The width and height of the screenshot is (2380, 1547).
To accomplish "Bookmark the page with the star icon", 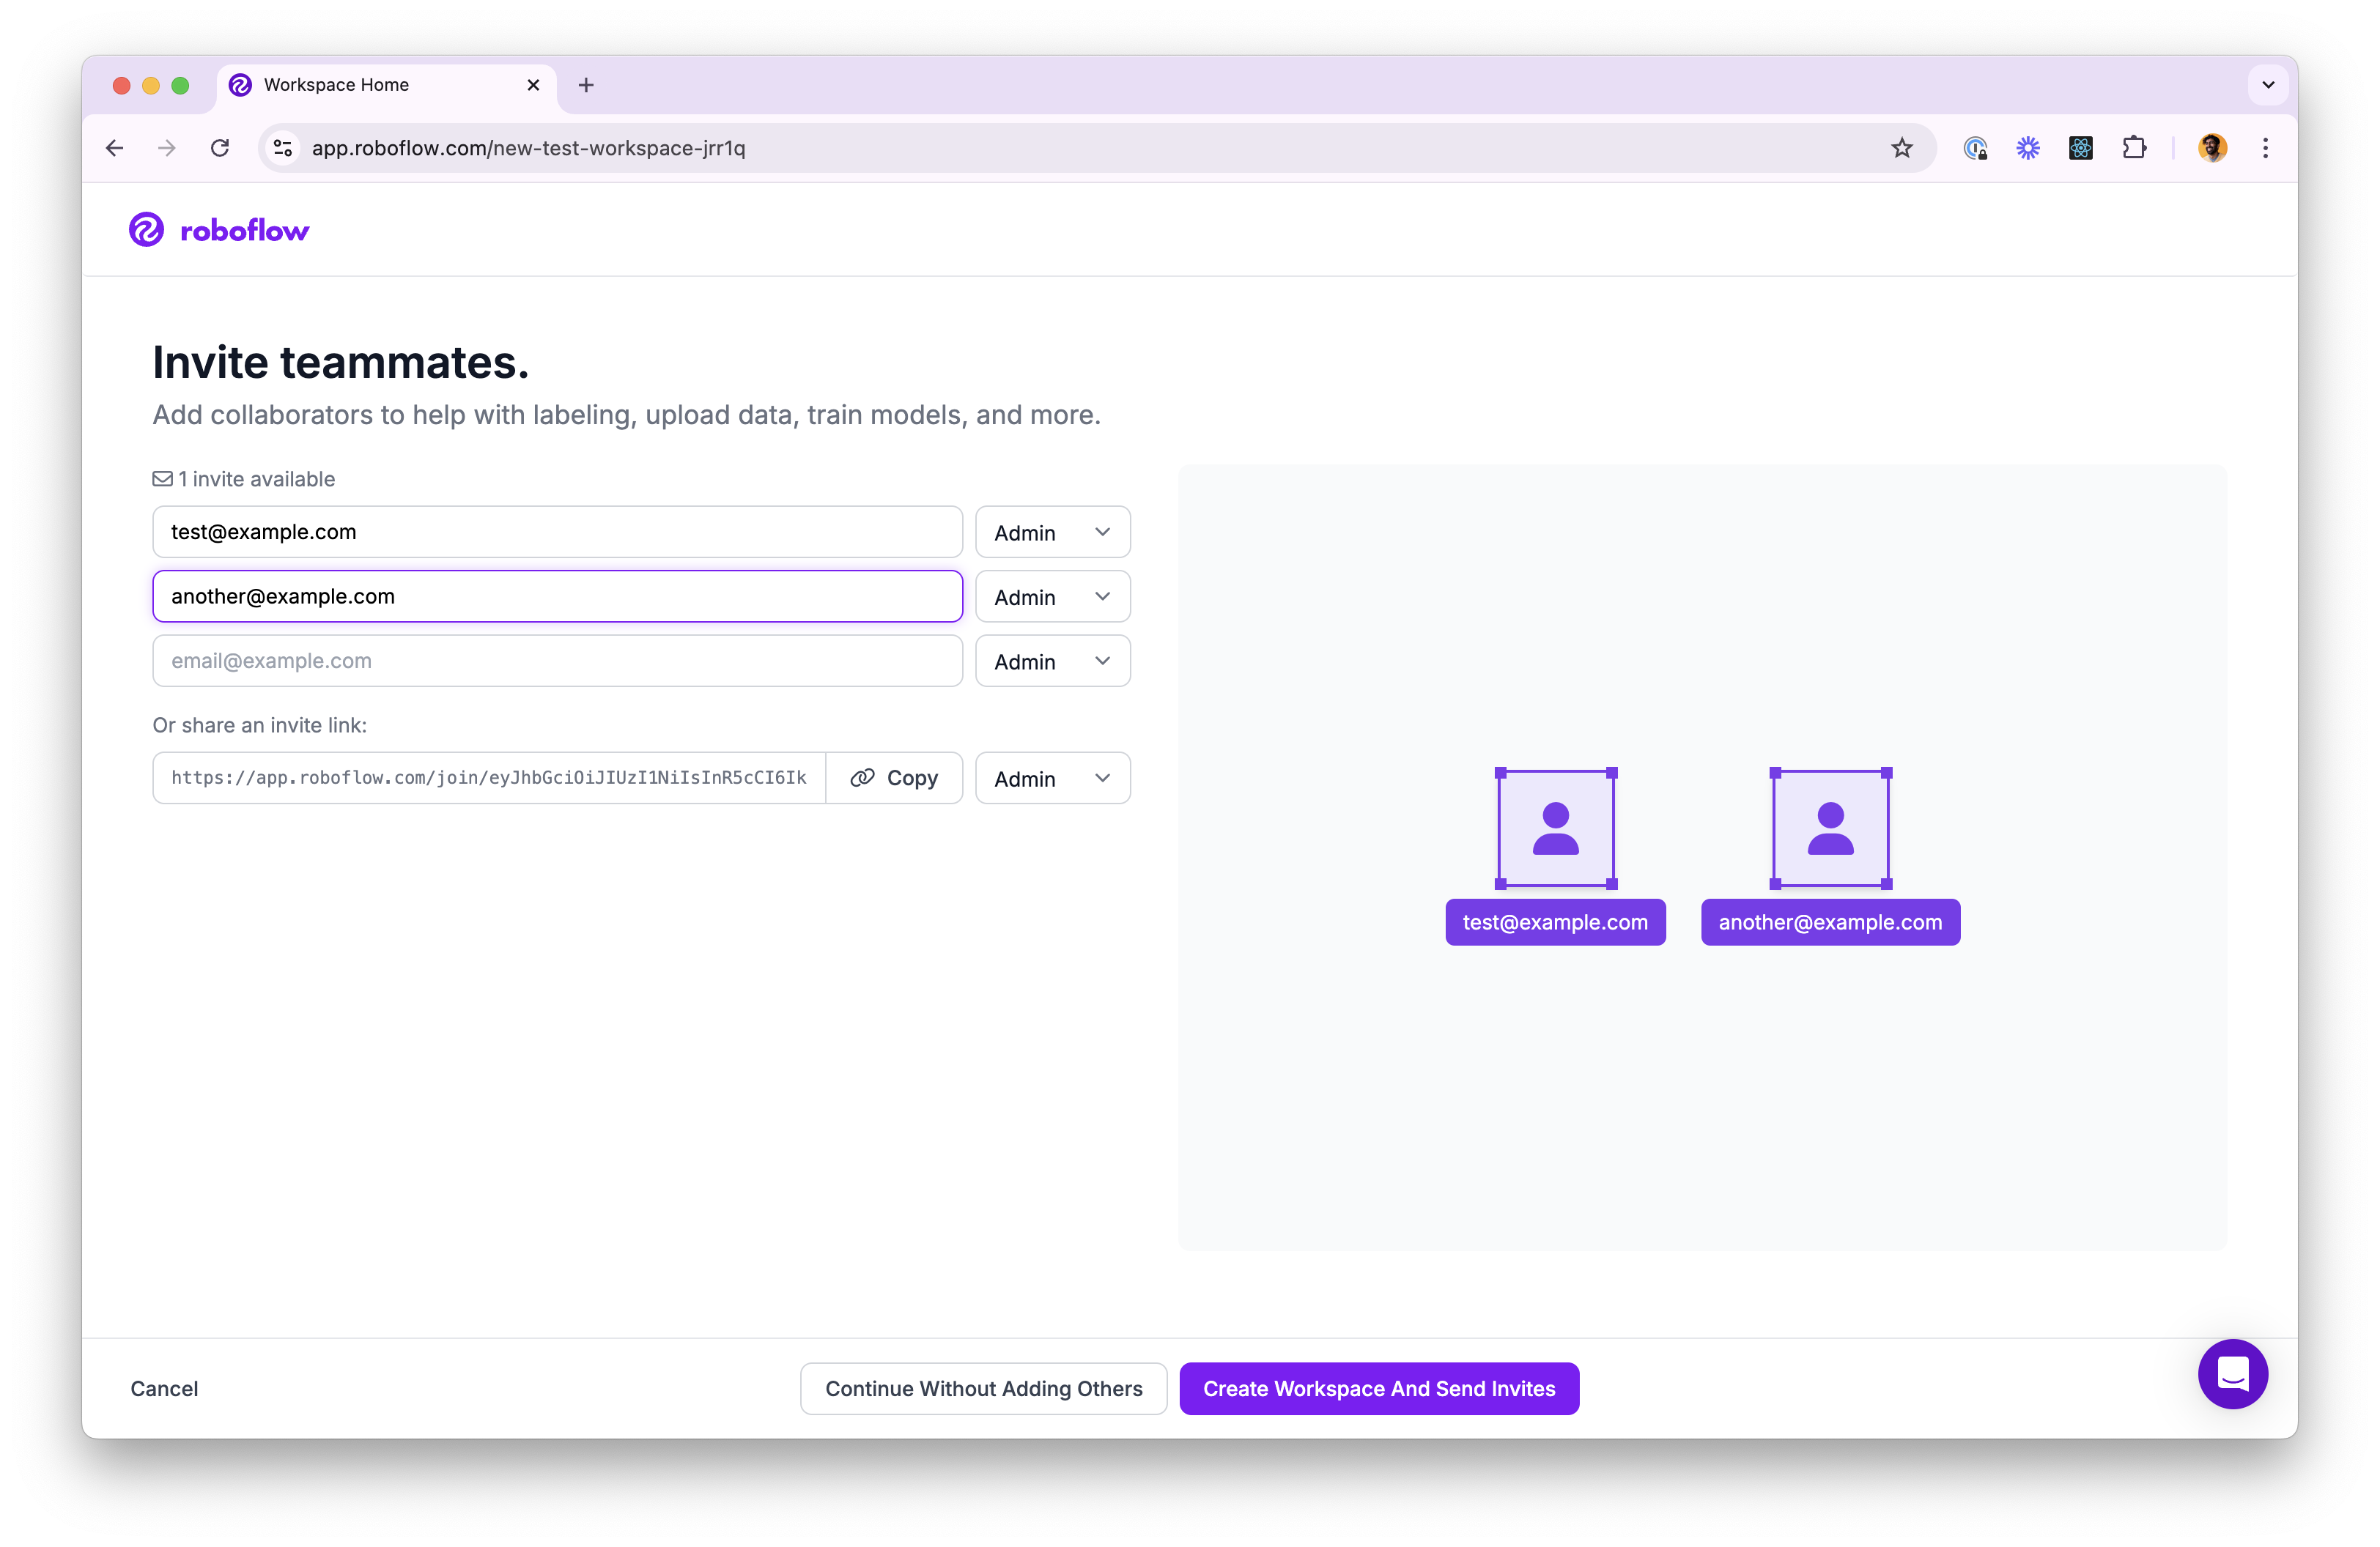I will coord(1901,147).
